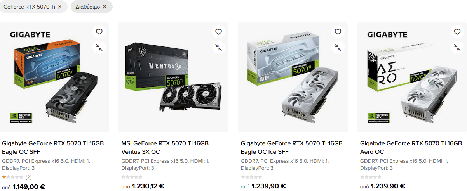Viewport: 467px width, 191px height.
Task: View the MSI Ventus 3X product image
Action: click(173, 77)
